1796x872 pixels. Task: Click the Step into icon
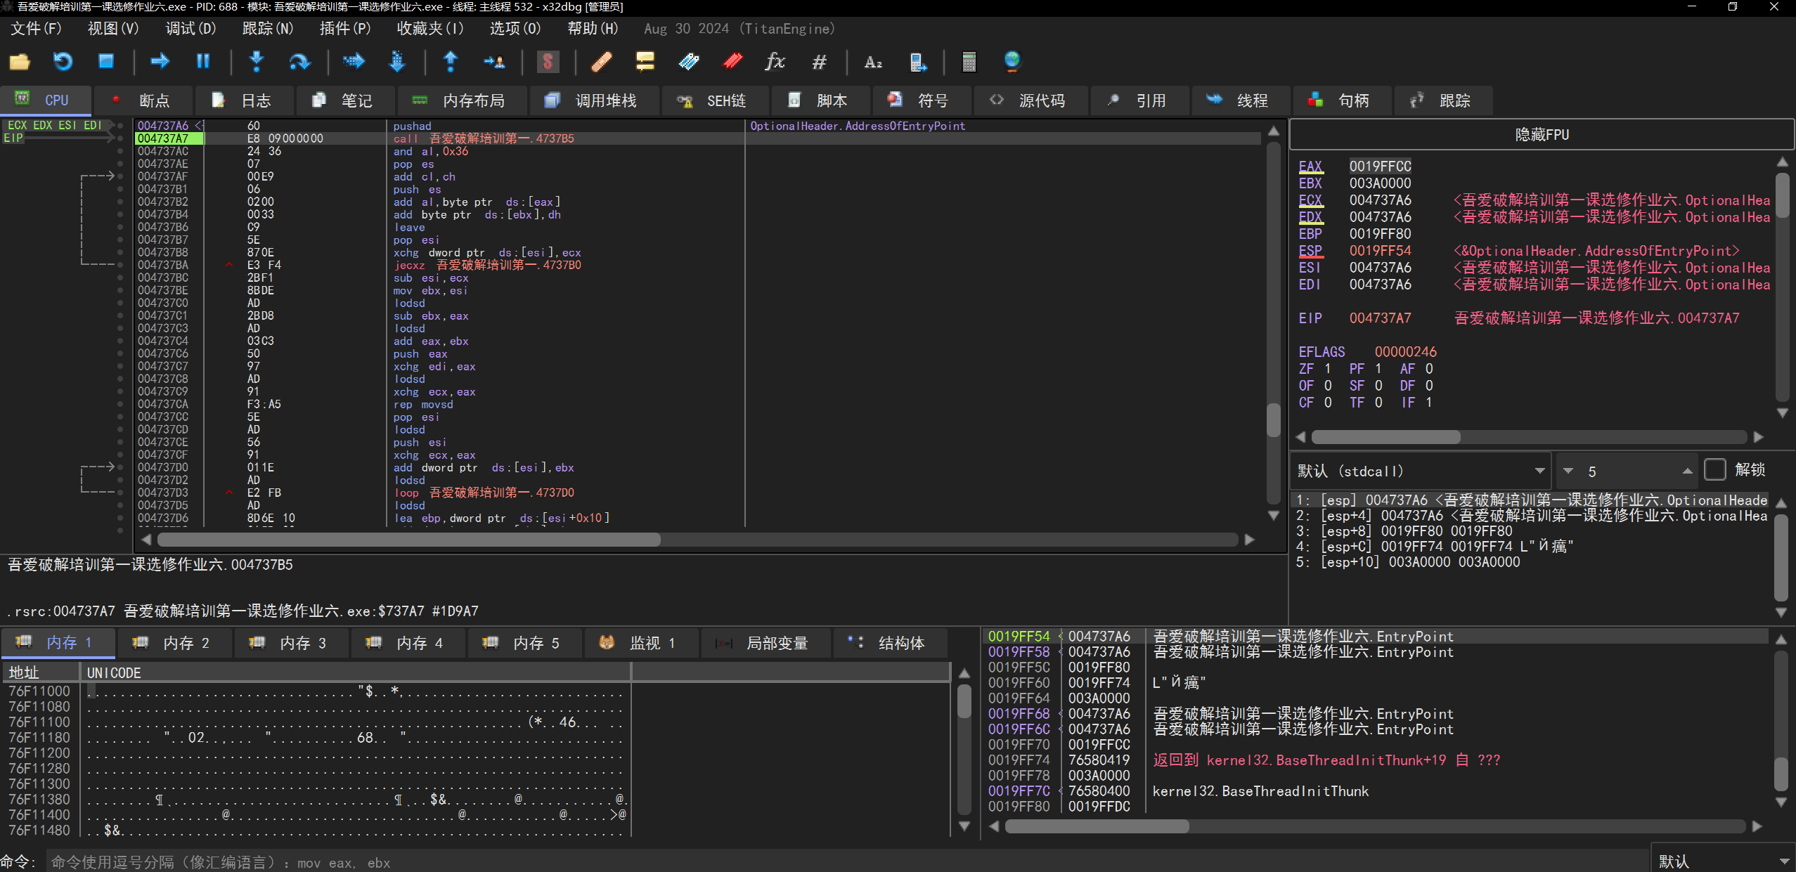click(257, 62)
